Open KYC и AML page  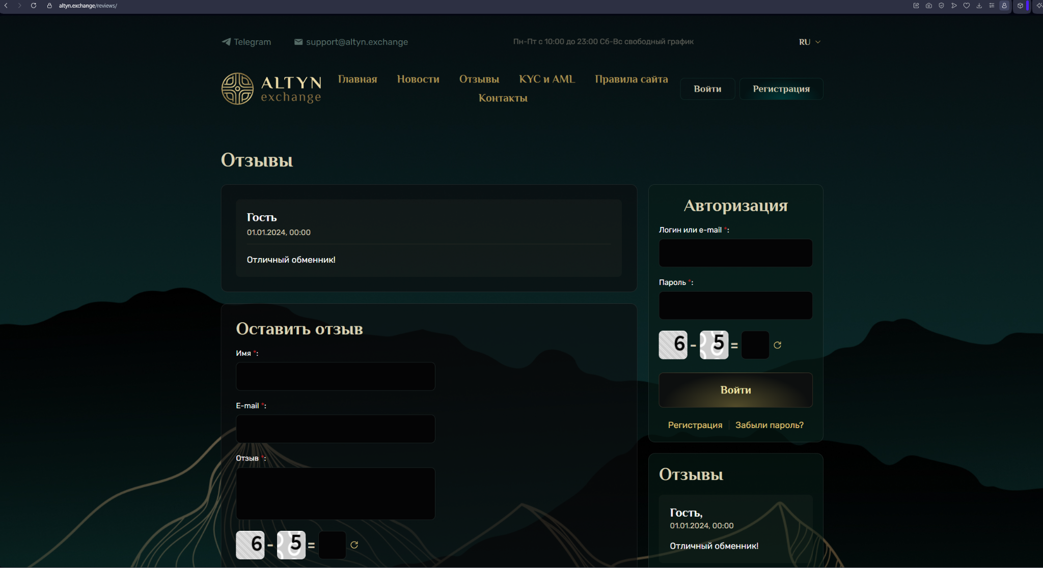547,79
